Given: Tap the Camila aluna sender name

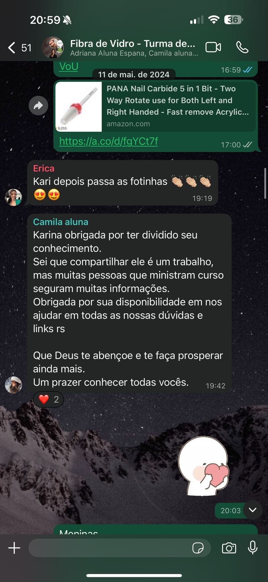Looking at the screenshot, I should point(61,222).
